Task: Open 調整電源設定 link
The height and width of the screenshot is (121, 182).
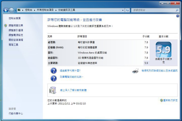Action: tap(16, 35)
